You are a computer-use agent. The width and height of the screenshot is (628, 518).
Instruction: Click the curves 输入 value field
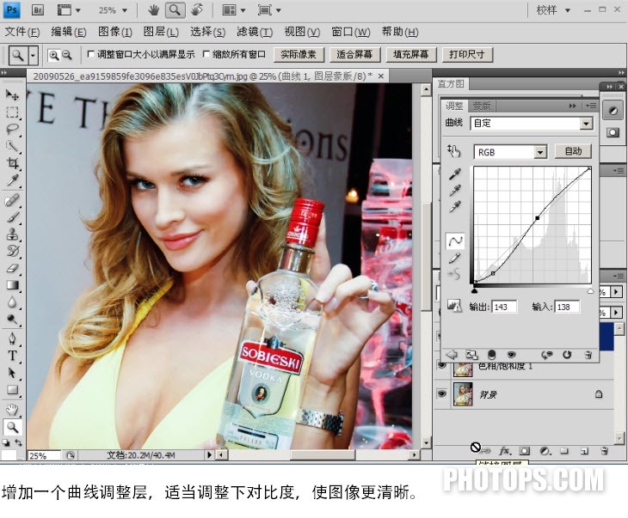[x=567, y=307]
